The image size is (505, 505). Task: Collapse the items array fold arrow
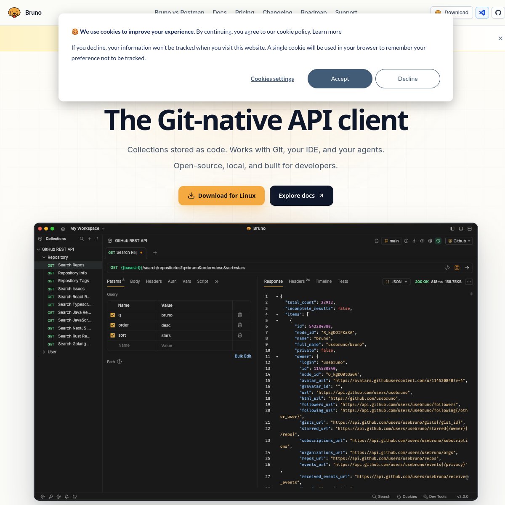(x=277, y=314)
